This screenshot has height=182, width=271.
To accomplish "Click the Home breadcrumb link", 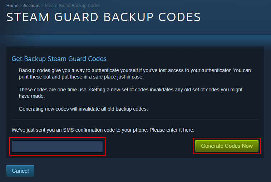I will tap(12, 6).
